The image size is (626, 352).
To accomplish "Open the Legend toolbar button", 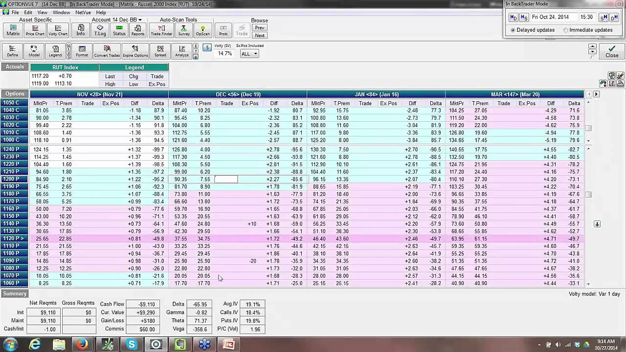I will point(55,51).
